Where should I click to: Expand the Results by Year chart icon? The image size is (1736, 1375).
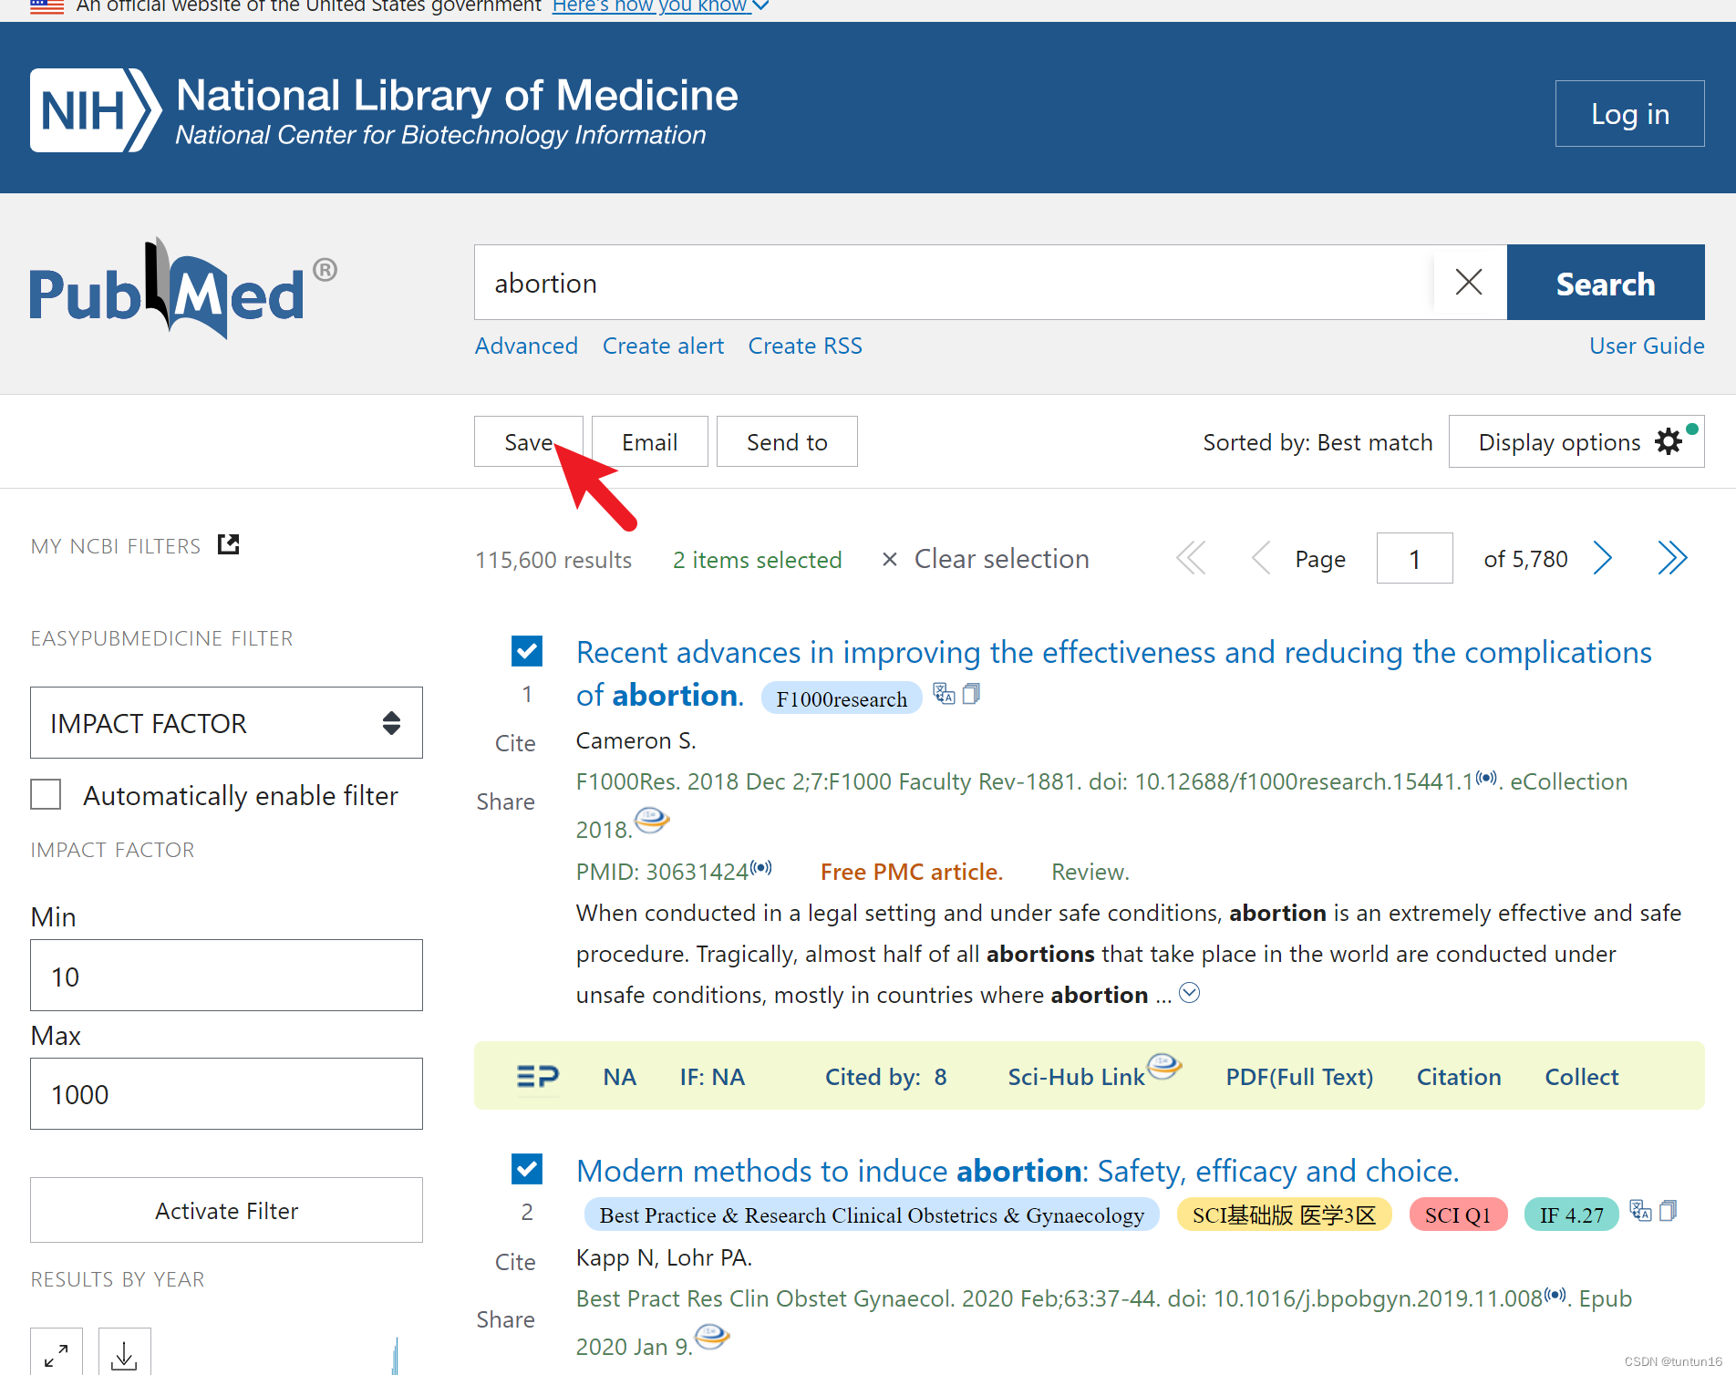coord(57,1356)
